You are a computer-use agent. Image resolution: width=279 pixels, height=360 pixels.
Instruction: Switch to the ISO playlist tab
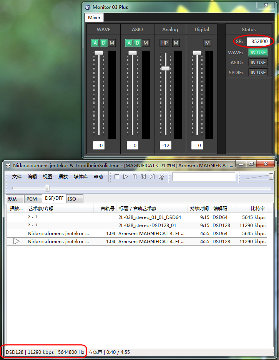[x=72, y=199]
